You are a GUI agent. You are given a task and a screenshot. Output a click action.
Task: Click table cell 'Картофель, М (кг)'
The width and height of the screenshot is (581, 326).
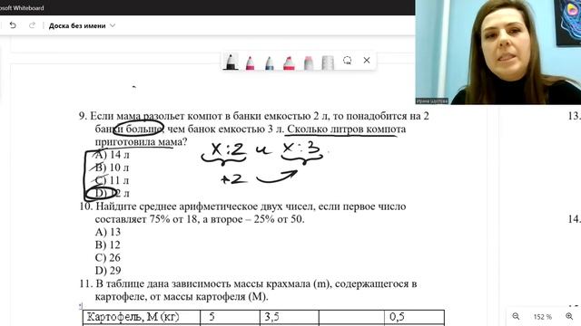142,318
